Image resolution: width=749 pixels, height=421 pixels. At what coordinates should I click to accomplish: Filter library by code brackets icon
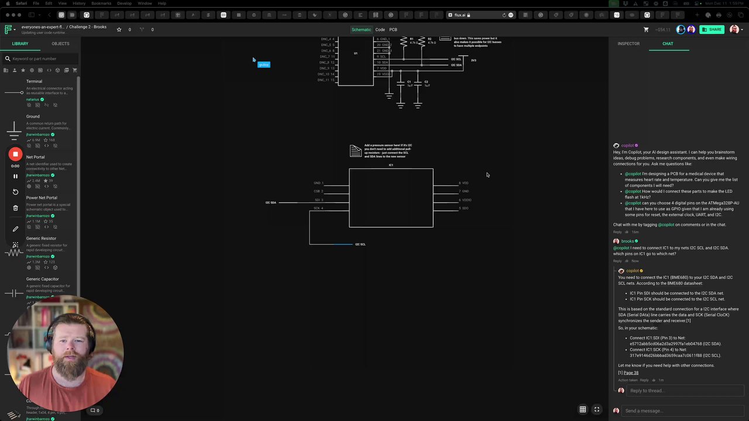(49, 70)
